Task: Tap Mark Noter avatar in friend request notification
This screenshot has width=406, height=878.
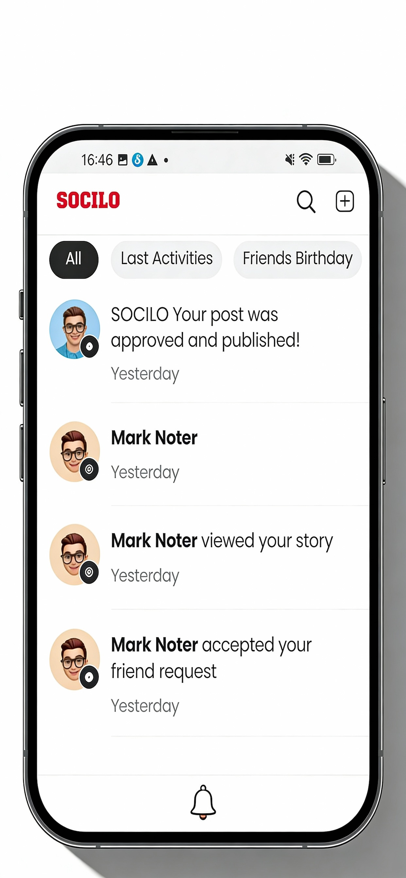Action: (x=75, y=659)
